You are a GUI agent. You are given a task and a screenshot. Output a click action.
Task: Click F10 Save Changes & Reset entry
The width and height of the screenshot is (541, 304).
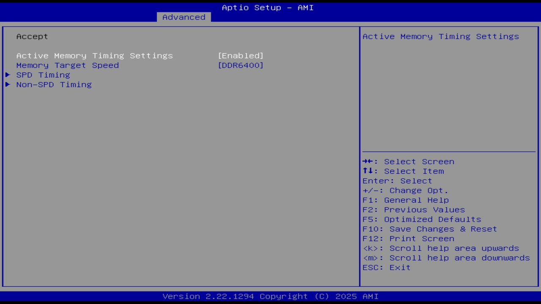[x=429, y=228]
